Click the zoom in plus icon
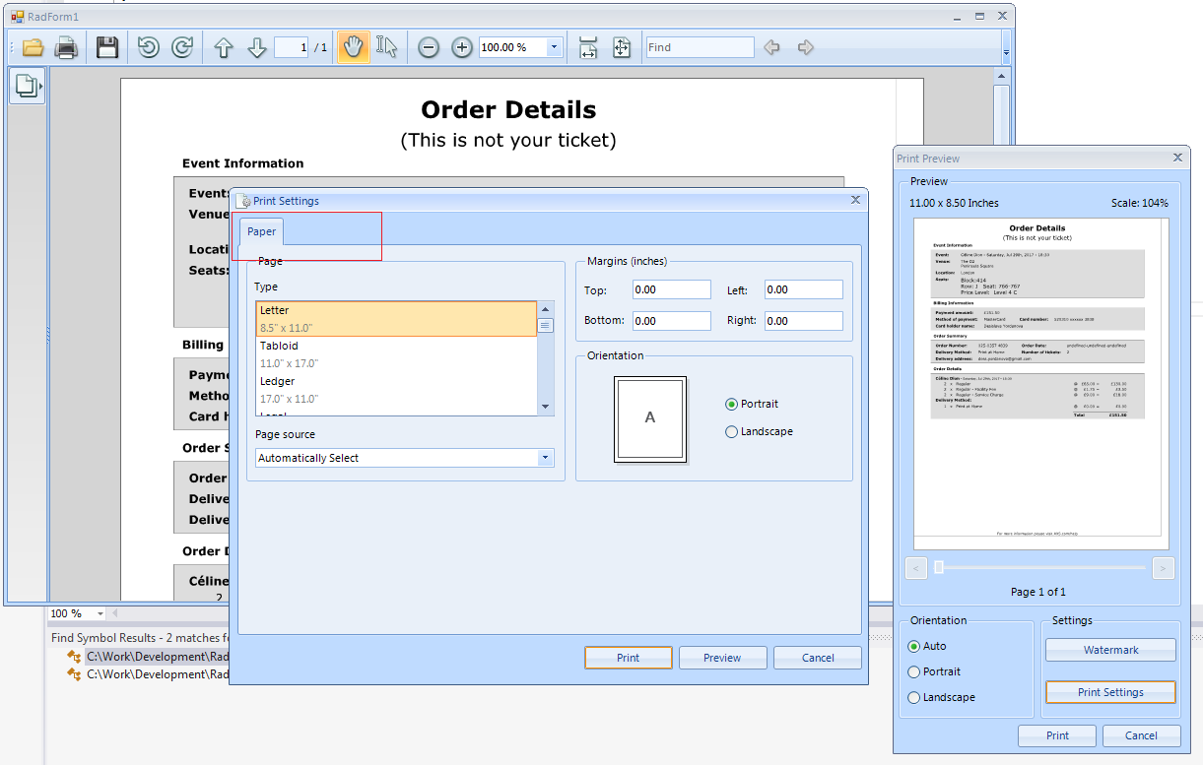Screen dimensions: 1203x765 click(462, 47)
